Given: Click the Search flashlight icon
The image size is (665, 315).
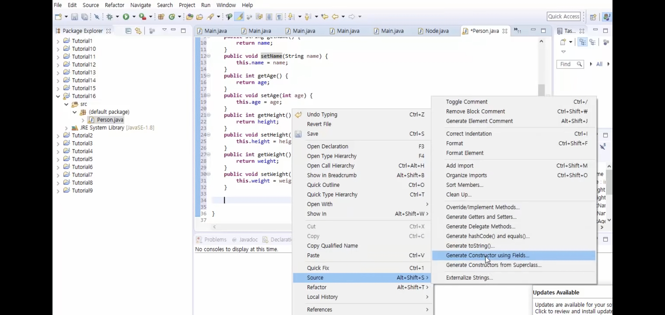Looking at the screenshot, I should pos(211,17).
